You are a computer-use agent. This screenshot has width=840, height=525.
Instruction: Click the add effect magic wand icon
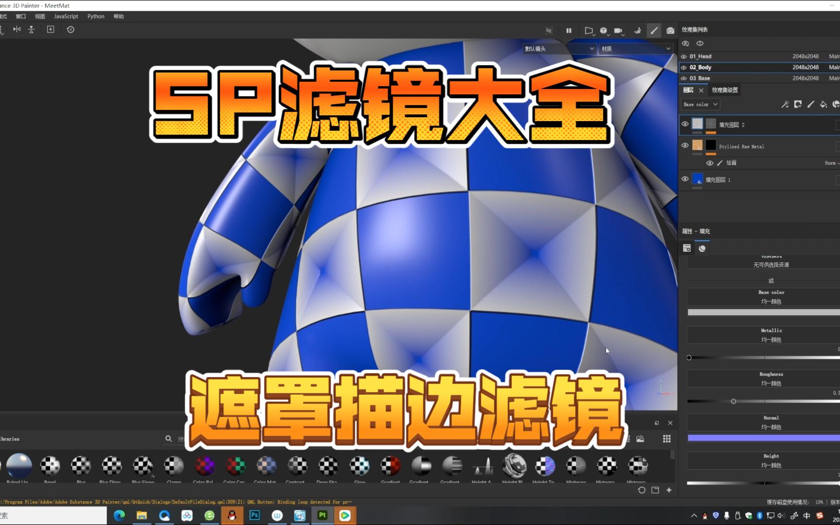(x=785, y=105)
